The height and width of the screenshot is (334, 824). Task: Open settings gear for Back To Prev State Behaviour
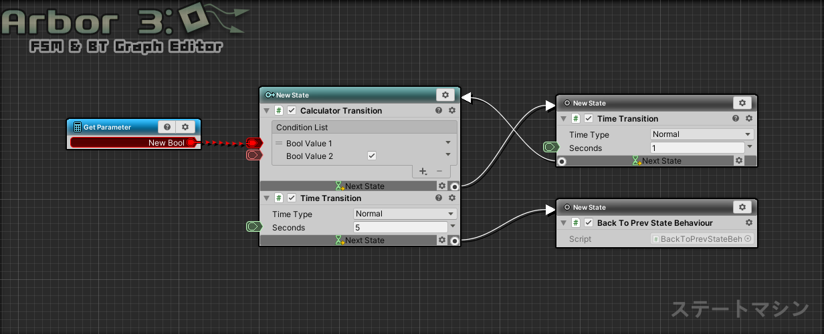(x=748, y=223)
